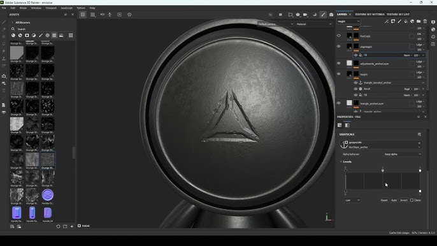Switch Assets to grid view icon
Image resolution: width=437 pixels, height=246 pixels.
[71, 36]
